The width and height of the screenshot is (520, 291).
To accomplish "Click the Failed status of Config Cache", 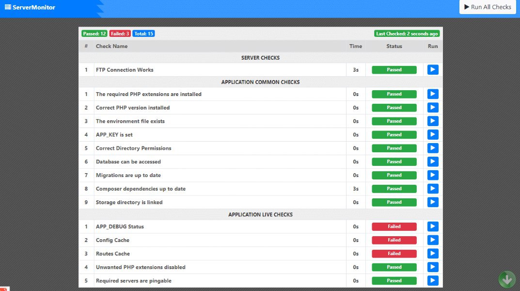I will 394,240.
